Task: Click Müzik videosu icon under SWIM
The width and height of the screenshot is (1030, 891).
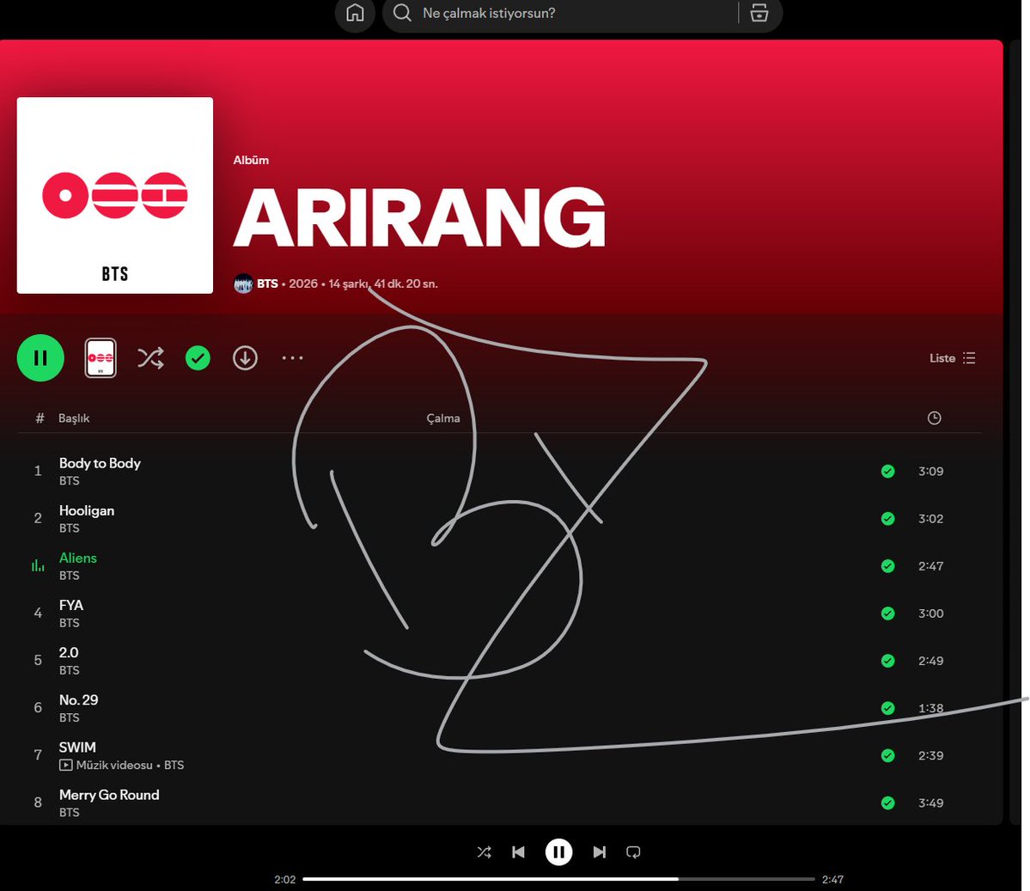Action: [x=65, y=765]
